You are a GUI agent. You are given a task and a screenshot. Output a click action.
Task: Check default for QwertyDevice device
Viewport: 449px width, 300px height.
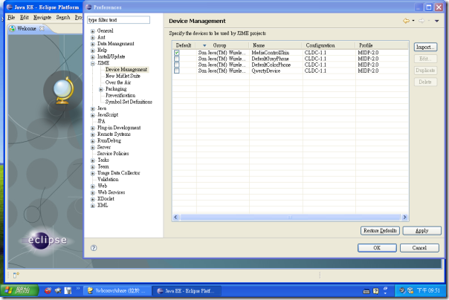coord(177,71)
